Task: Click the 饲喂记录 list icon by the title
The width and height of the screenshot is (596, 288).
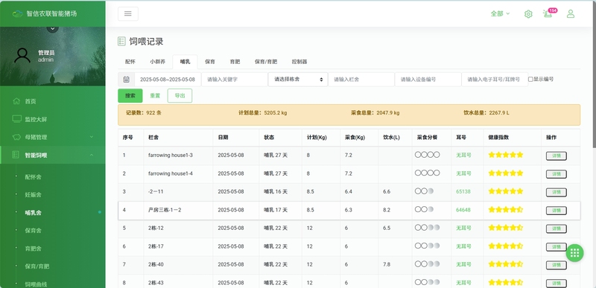Action: [121, 42]
